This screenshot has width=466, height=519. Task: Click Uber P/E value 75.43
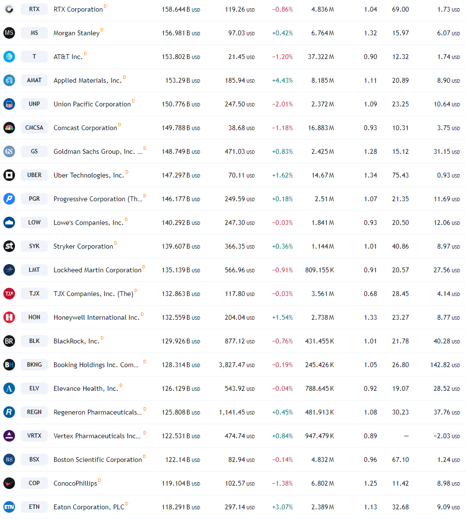(400, 176)
